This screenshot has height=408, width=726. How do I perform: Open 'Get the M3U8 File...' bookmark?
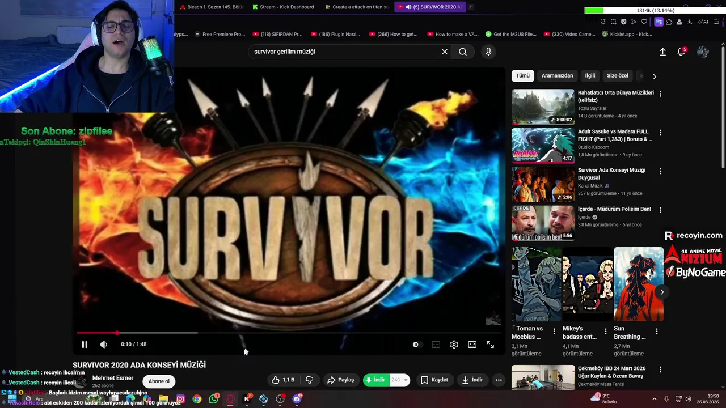[x=510, y=34]
